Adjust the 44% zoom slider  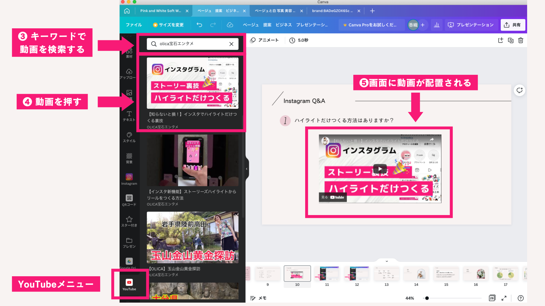click(x=427, y=298)
